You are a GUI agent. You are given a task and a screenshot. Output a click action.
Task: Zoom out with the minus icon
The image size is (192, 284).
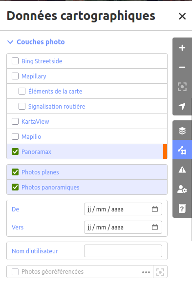tap(182, 67)
